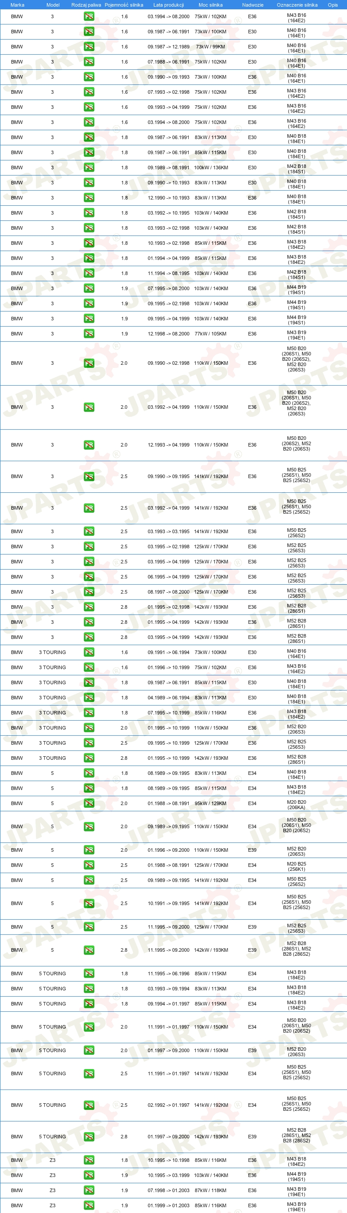Click the fuel icon in the 07.1988 -> 06.1991 row
Viewport: 347px width, 1213px height.
pyautogui.click(x=89, y=62)
